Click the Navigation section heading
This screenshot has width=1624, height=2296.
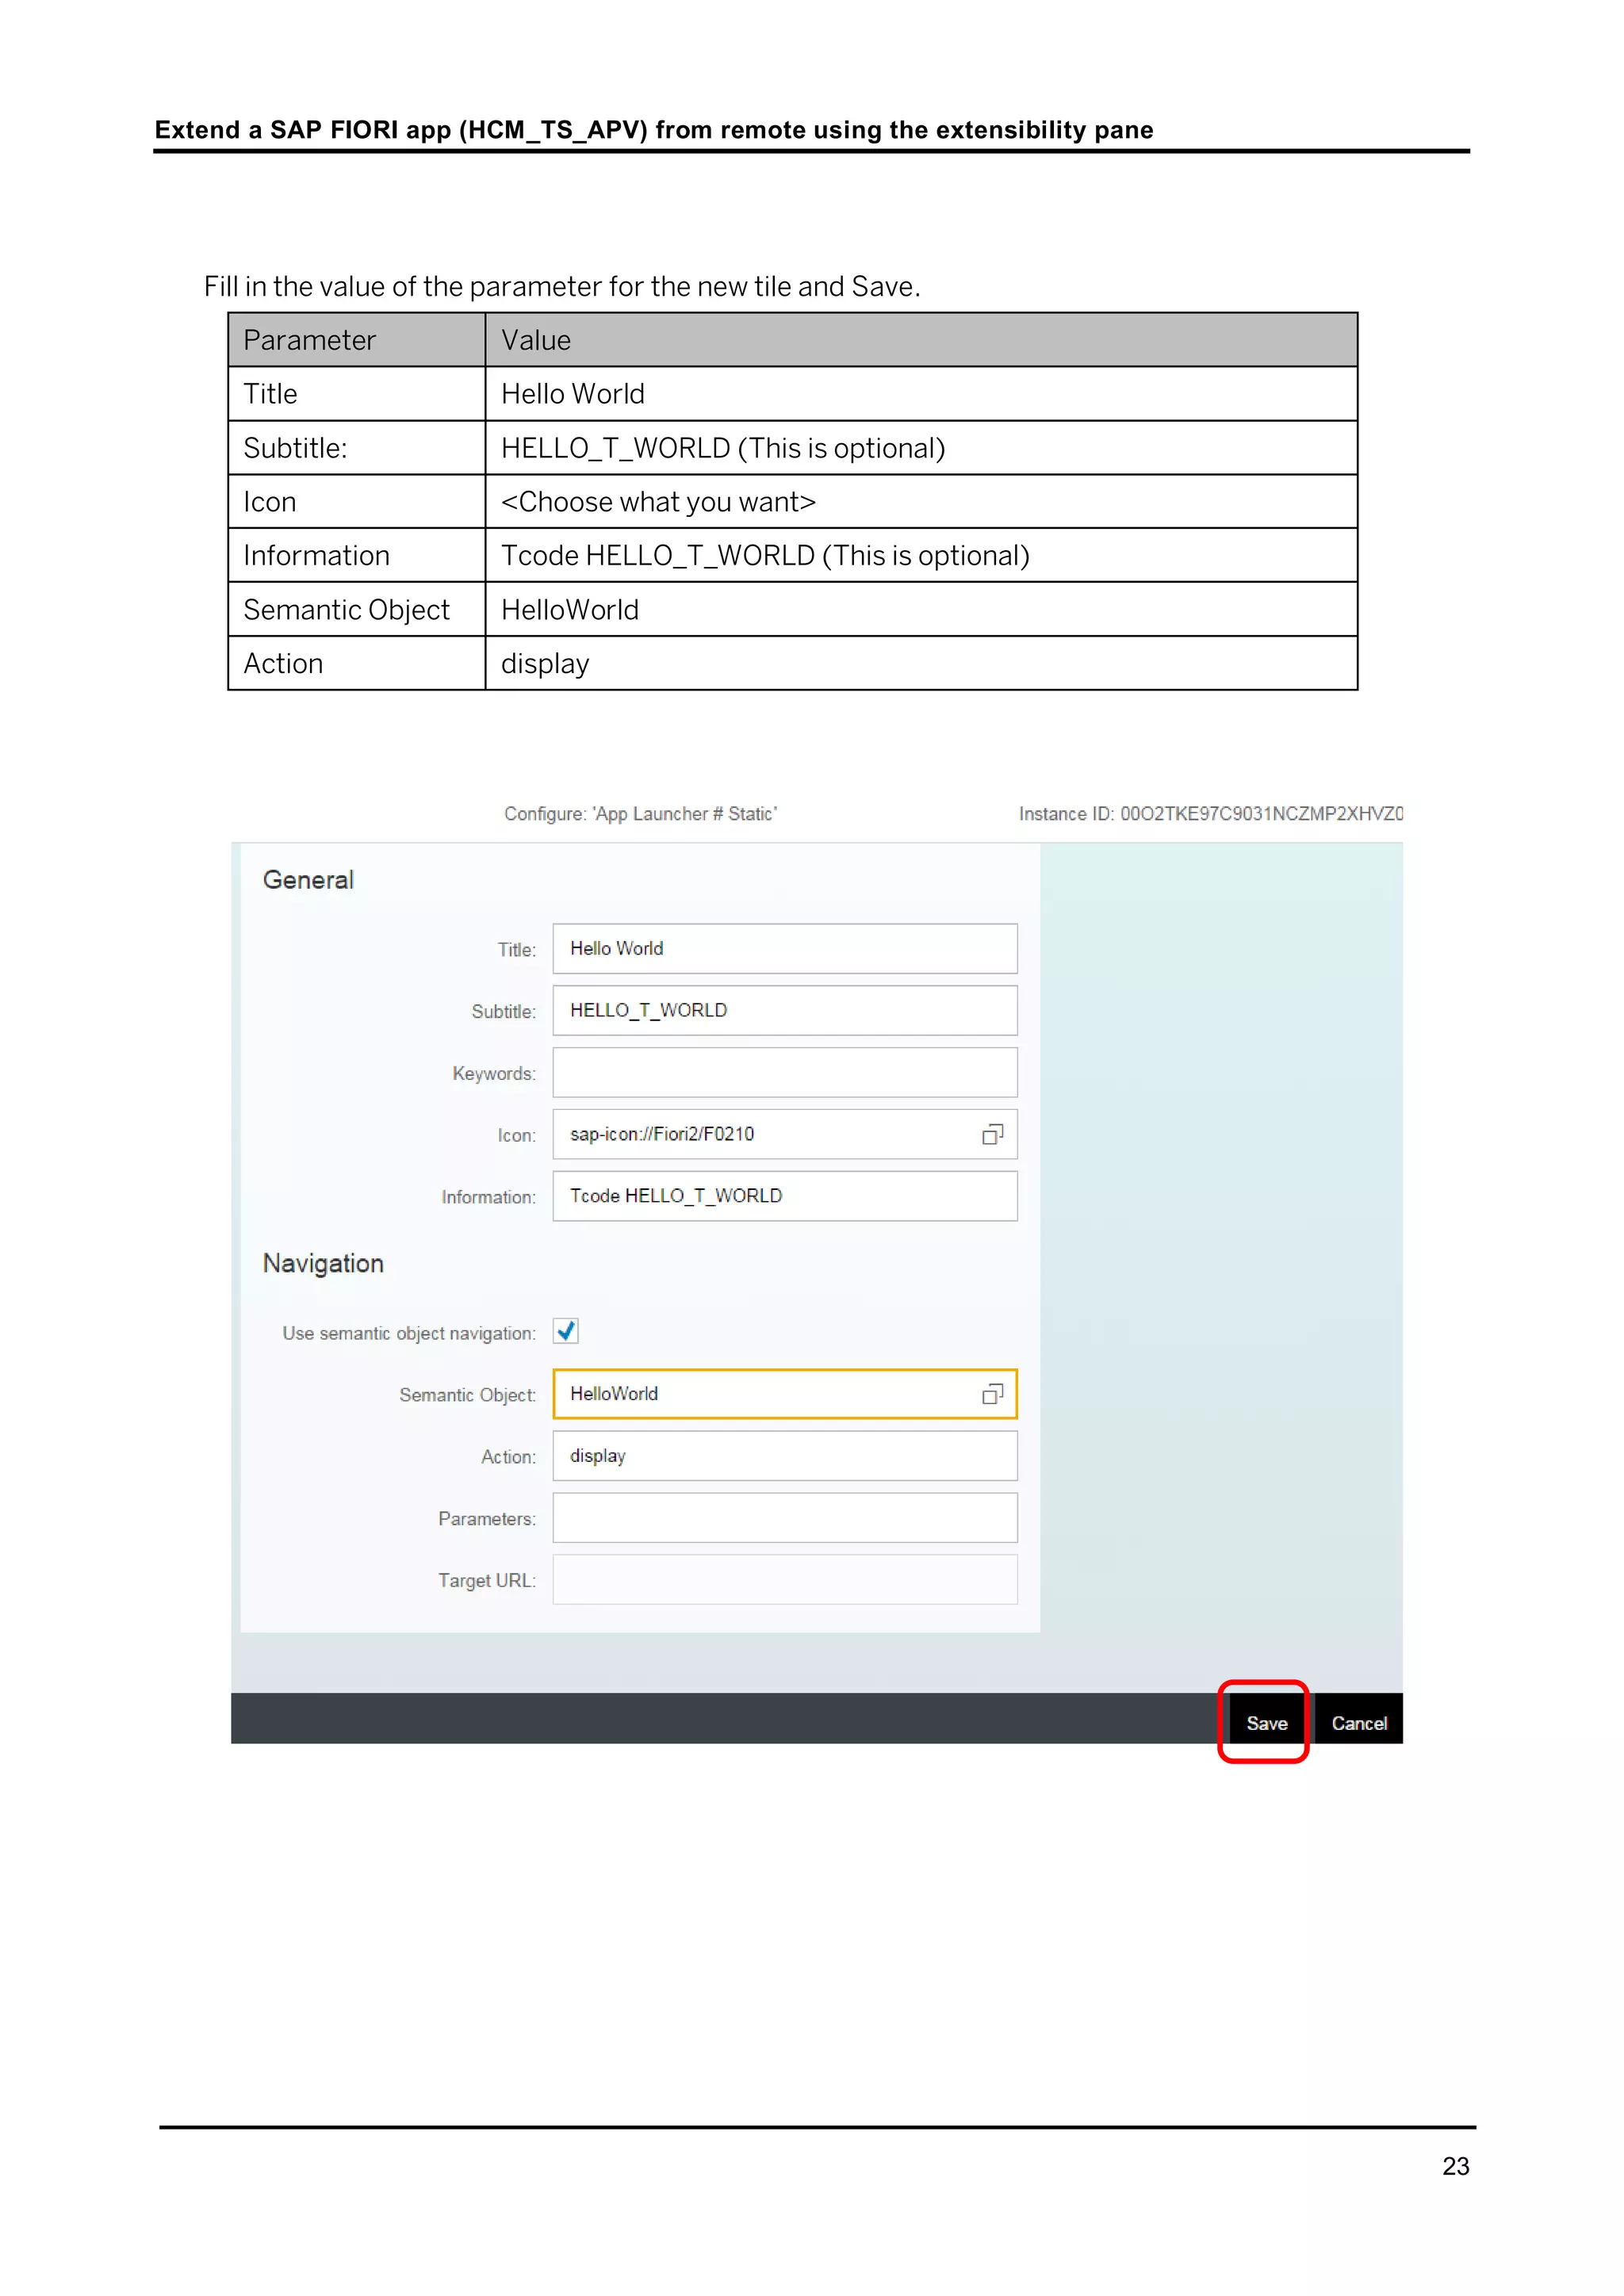323,1263
